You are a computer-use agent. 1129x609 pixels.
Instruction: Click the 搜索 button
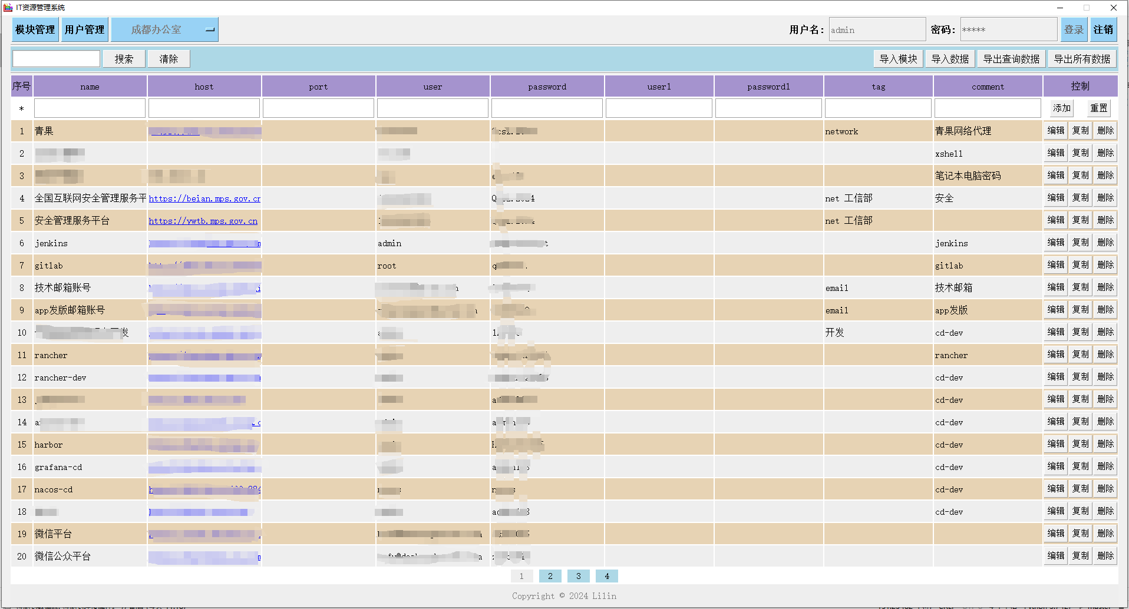tap(124, 59)
